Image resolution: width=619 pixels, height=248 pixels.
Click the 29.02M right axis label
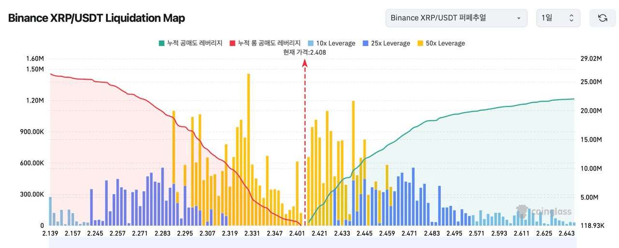590,58
